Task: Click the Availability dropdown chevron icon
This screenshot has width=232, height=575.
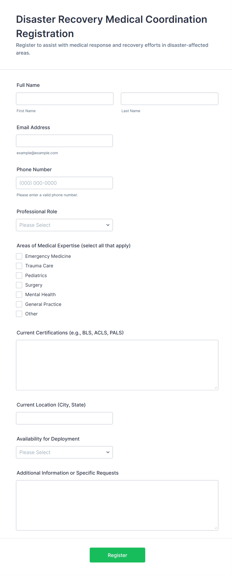Action: [x=108, y=452]
